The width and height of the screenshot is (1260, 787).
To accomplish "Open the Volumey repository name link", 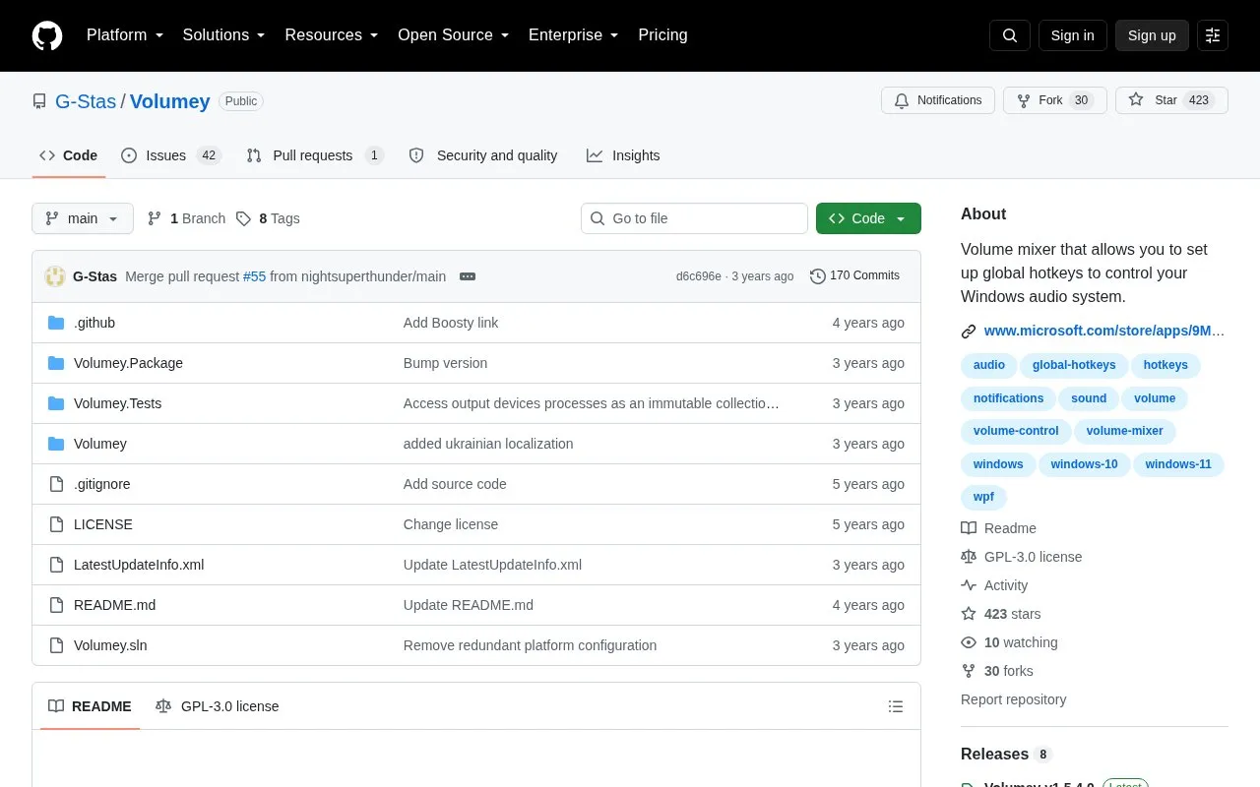I will (170, 101).
